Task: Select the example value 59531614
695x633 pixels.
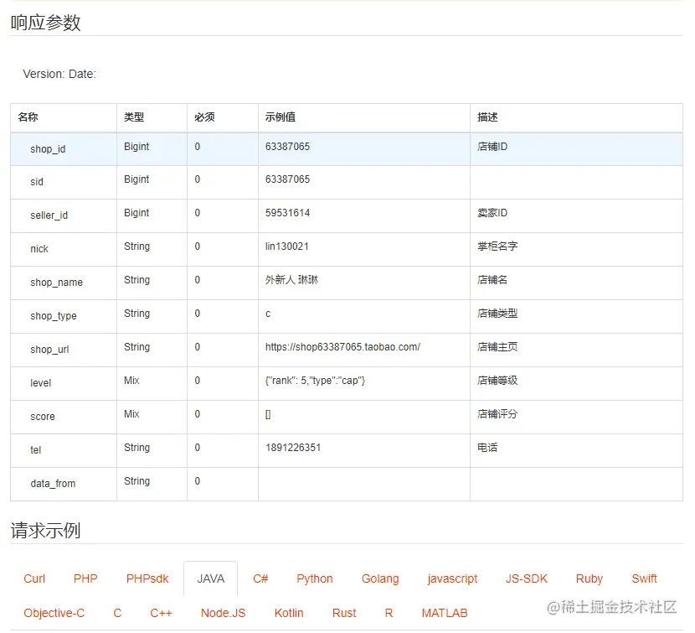Action: [287, 213]
